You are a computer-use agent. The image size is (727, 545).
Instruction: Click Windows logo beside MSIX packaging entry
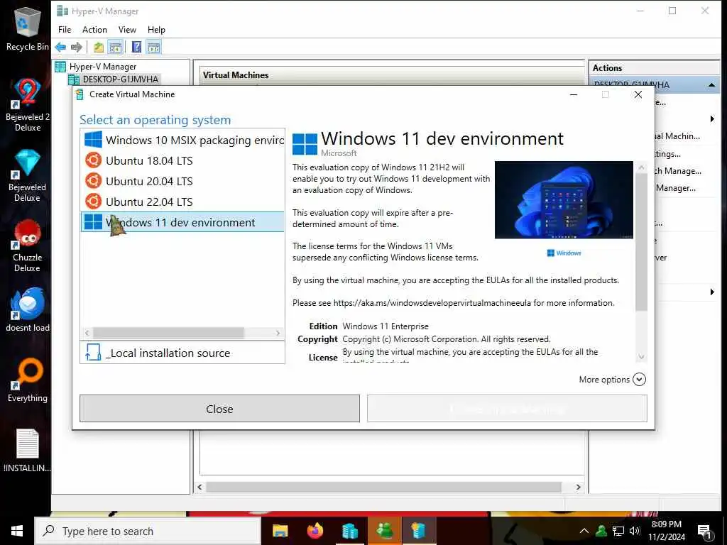click(x=93, y=140)
